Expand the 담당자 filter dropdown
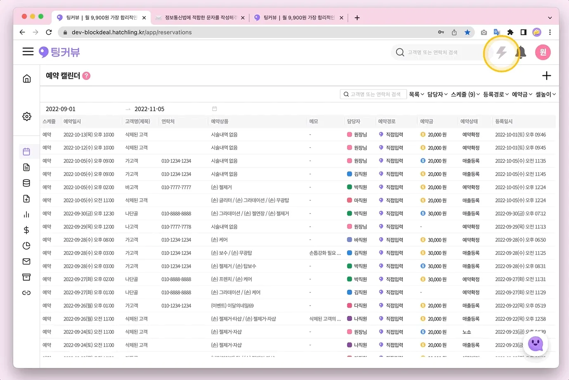Viewport: 569px width, 380px height. point(437,95)
